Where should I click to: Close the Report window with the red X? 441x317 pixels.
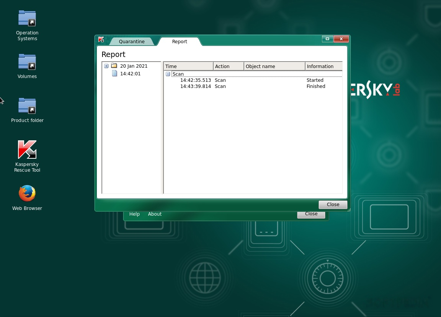[x=341, y=39]
